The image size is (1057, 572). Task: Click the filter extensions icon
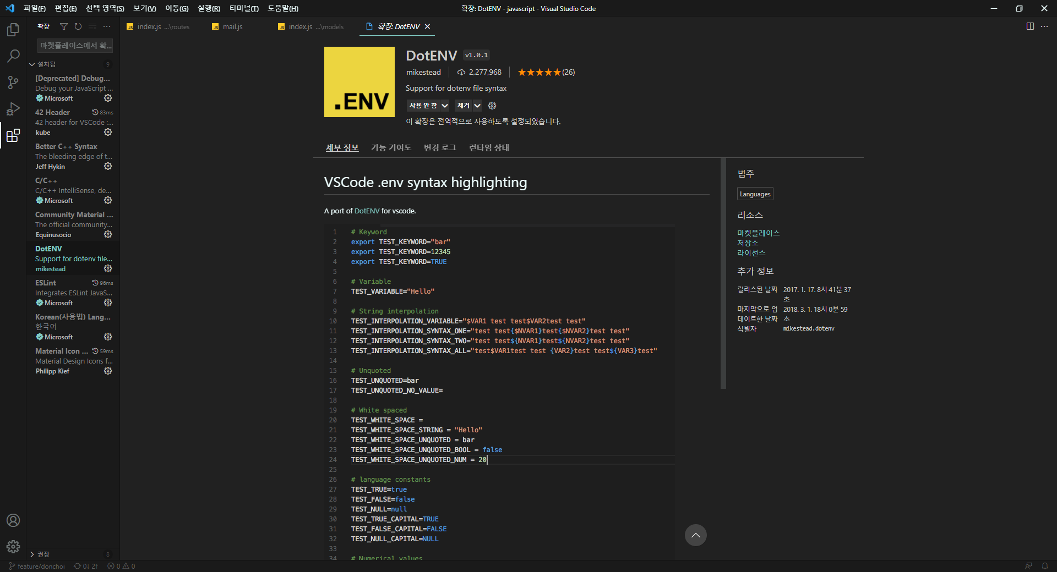point(64,26)
